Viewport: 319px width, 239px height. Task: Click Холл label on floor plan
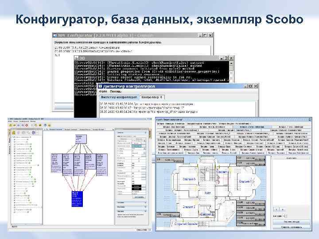(207, 193)
